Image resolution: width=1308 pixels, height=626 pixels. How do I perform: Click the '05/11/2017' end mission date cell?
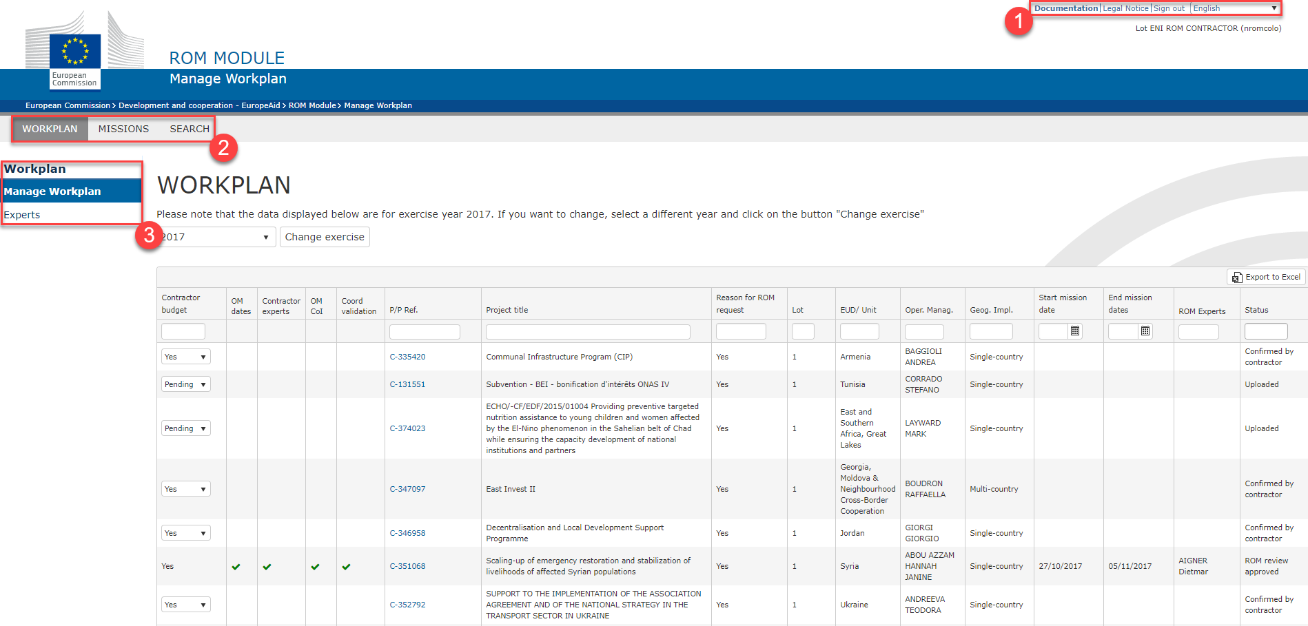(1130, 566)
